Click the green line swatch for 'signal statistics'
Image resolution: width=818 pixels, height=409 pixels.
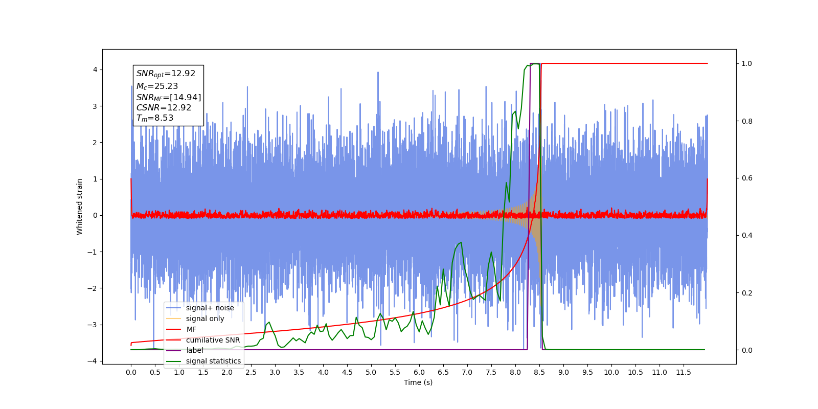coord(174,361)
